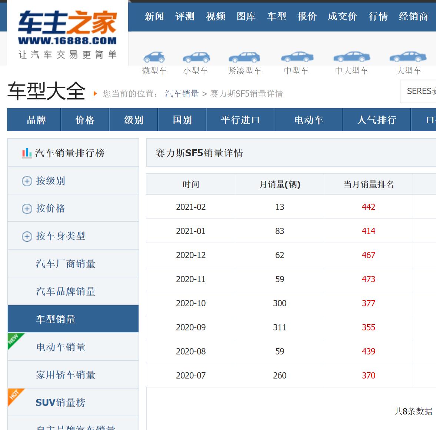This screenshot has width=436, height=430.
Task: Click the 按价格 sidebar label
Action: (x=51, y=208)
